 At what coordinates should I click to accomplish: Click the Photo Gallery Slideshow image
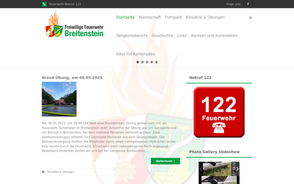219,173
